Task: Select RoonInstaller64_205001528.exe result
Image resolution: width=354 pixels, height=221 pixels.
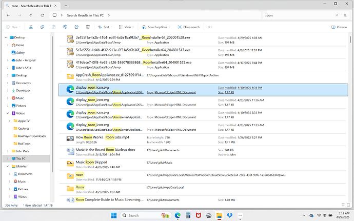Action: point(203,40)
